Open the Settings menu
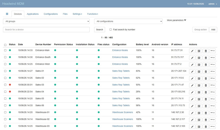The image size is (220, 130). coord(77,14)
